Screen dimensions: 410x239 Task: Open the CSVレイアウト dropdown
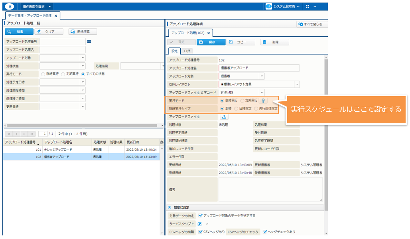pyautogui.click(x=297, y=84)
